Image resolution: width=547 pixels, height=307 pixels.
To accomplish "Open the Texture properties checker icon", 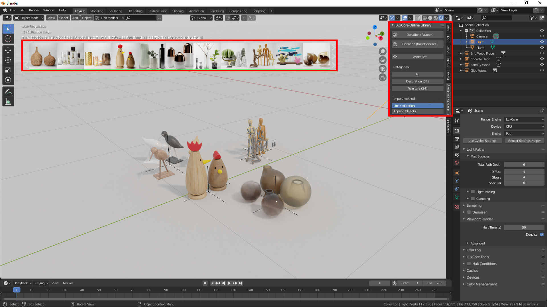I will (x=457, y=207).
